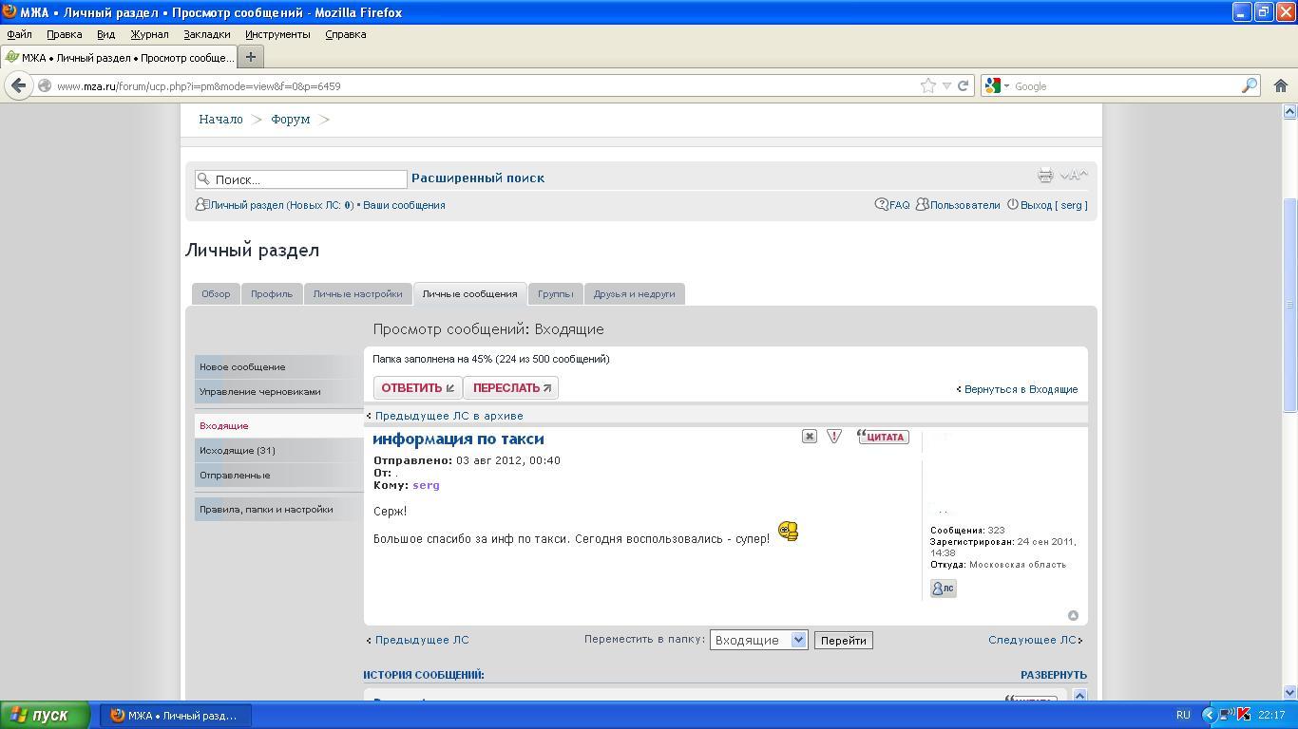The width and height of the screenshot is (1298, 729).
Task: Bookmark page with the star icon
Action: (927, 85)
